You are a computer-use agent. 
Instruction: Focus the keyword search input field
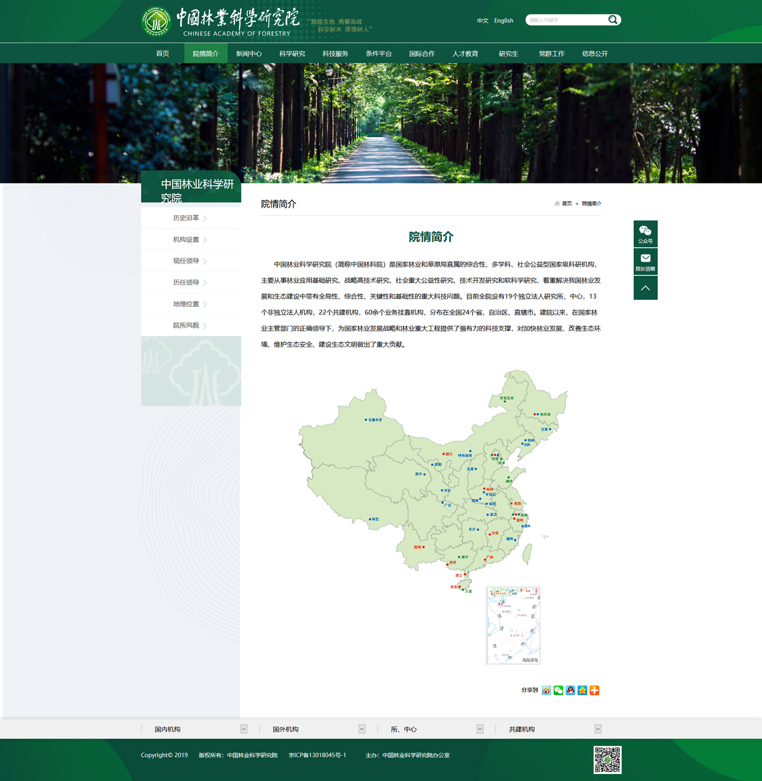(565, 20)
